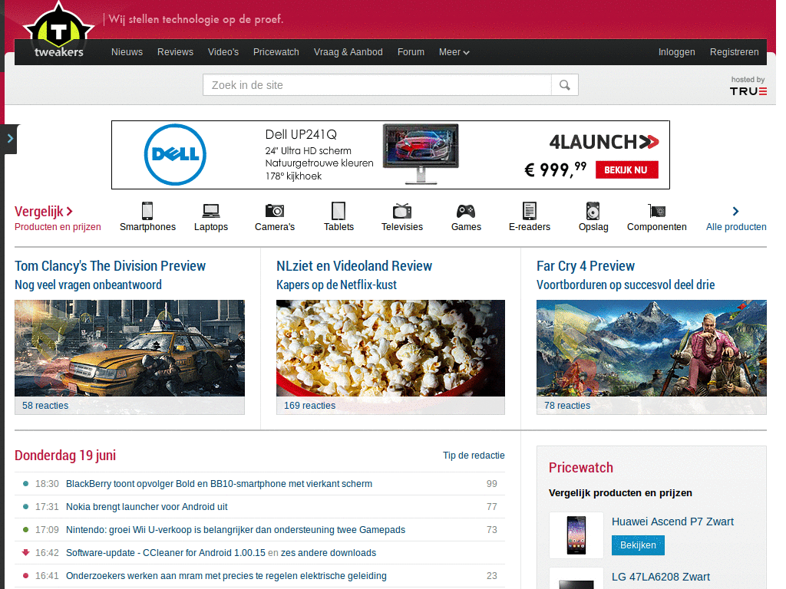This screenshot has width=786, height=589.
Task: Open the Opslag category icon
Action: pyautogui.click(x=593, y=211)
